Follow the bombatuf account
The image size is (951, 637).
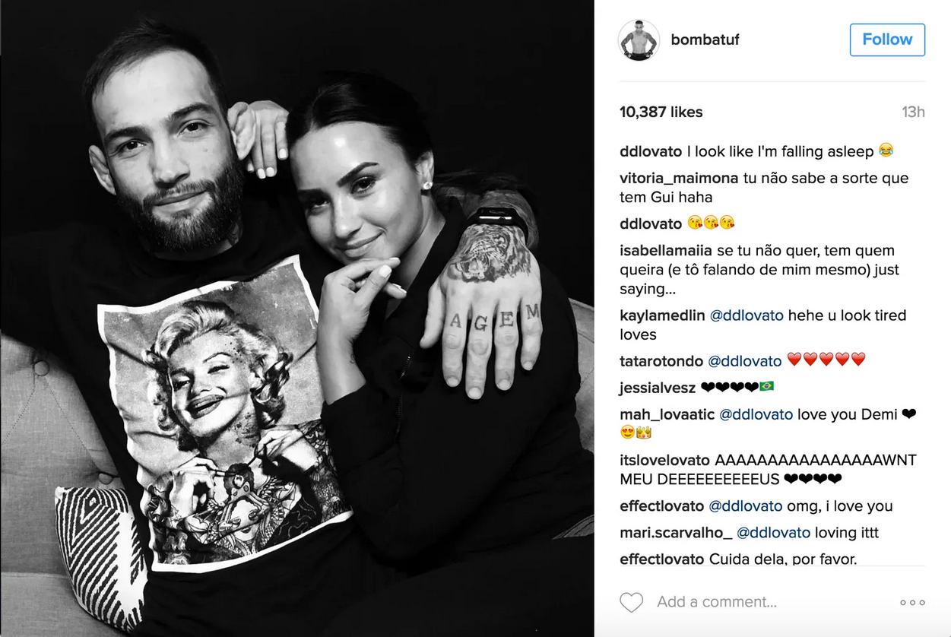(x=887, y=40)
